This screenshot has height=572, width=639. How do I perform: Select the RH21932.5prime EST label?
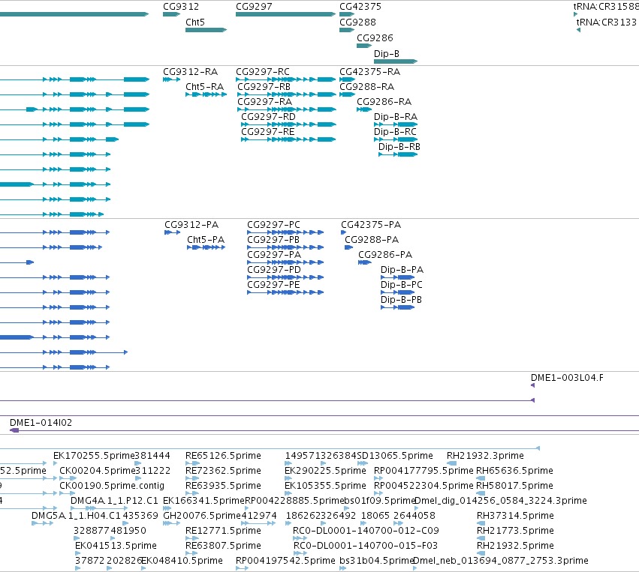pyautogui.click(x=515, y=546)
